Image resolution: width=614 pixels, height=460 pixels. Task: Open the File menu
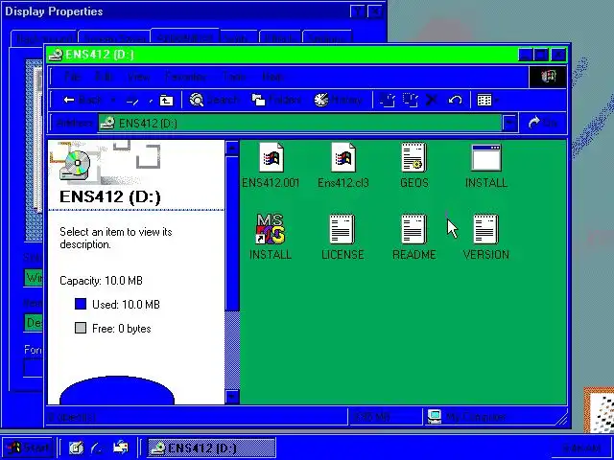click(73, 77)
